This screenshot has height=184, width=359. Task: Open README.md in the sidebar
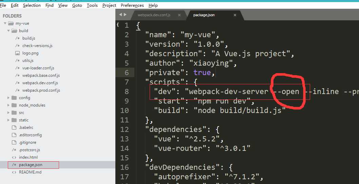tap(30, 172)
